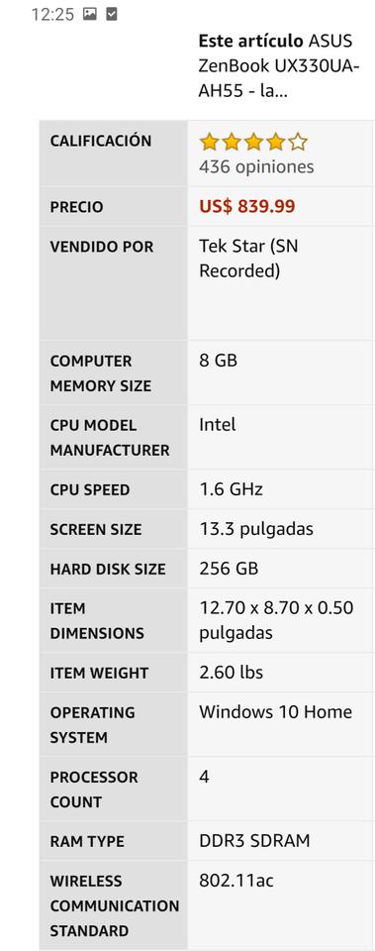
Task: Tap the checkmark notification icon in status bar
Action: (x=112, y=14)
